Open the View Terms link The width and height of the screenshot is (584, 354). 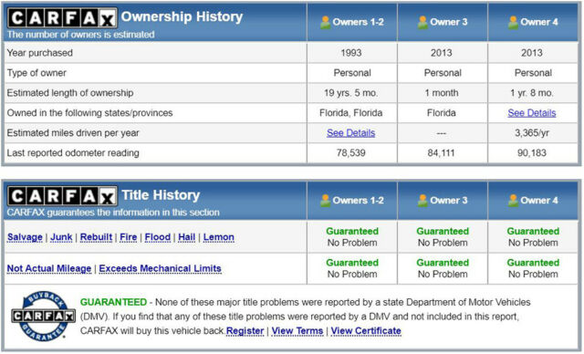(297, 331)
